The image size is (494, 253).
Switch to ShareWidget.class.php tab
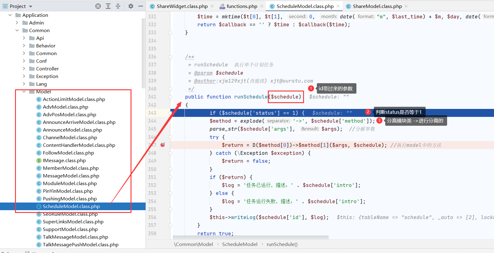tap(182, 6)
